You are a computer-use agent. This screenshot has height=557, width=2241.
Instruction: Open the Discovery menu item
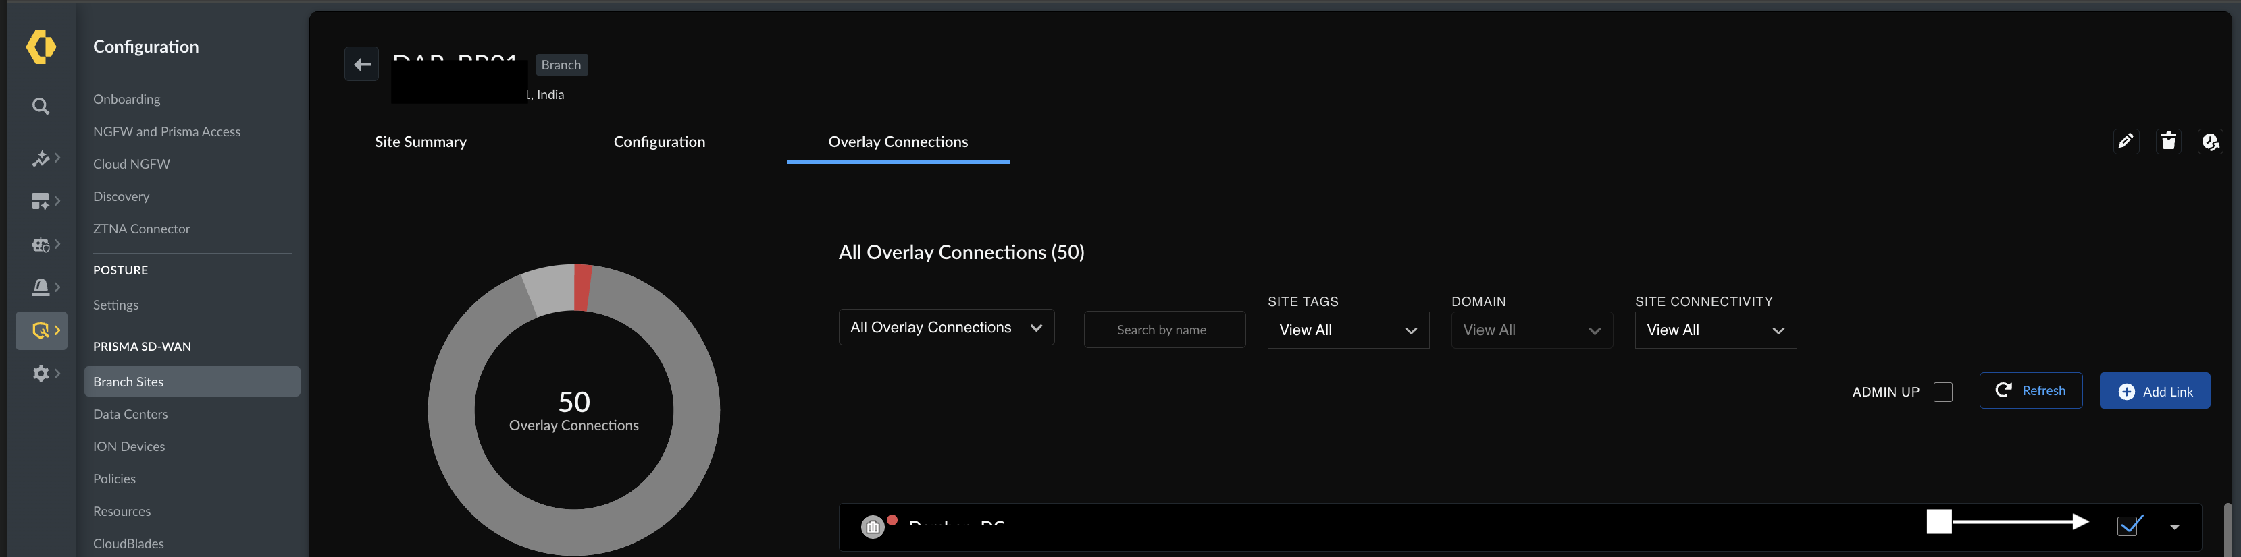point(121,196)
